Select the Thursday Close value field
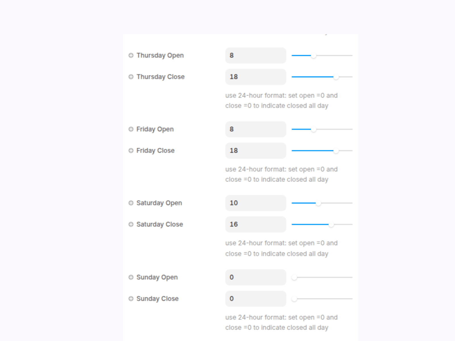 pos(255,77)
